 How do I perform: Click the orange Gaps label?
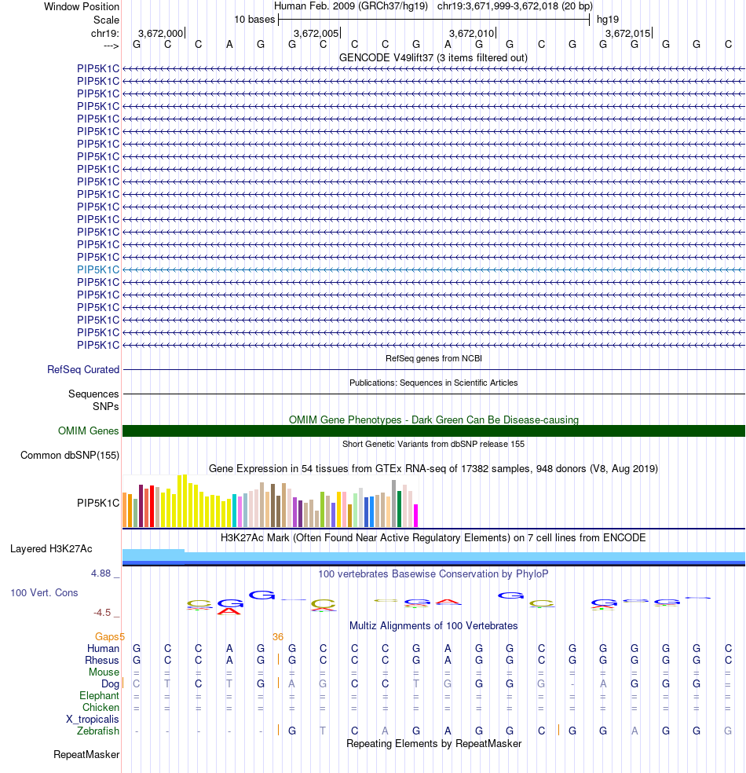[108, 636]
